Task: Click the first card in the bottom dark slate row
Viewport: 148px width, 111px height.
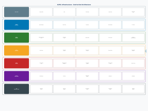Action: [x=41, y=89]
